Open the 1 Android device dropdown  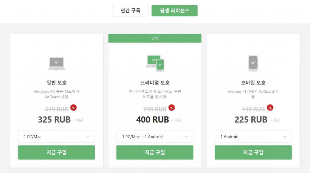click(x=253, y=137)
